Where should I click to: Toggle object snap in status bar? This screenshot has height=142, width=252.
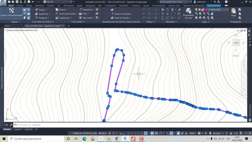pyautogui.click(x=146, y=133)
